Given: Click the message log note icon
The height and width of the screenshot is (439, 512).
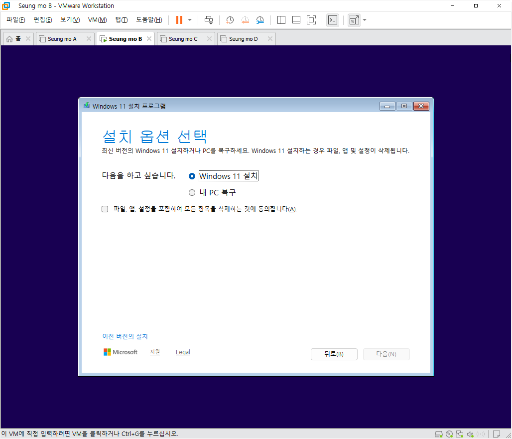Looking at the screenshot, I should [497, 434].
